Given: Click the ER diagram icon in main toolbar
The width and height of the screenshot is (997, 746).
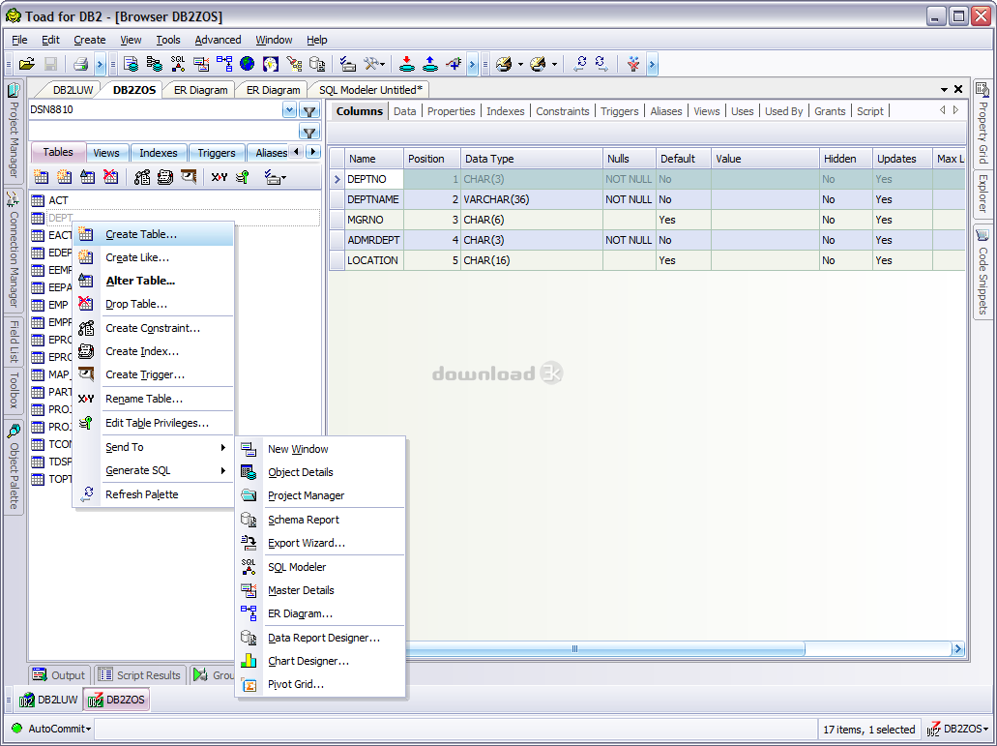Looking at the screenshot, I should (224, 64).
